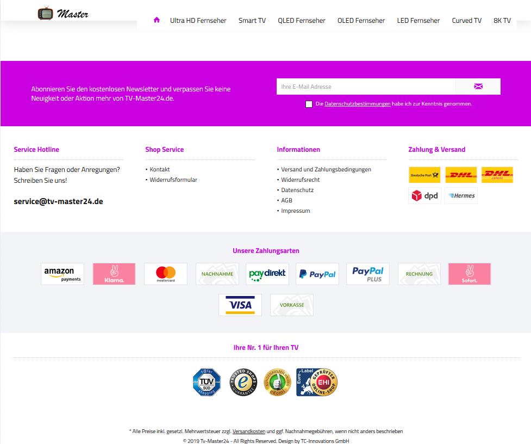Open the EHI Geprüfter Online-Shop seal
The width and height of the screenshot is (531, 444).
[317, 382]
